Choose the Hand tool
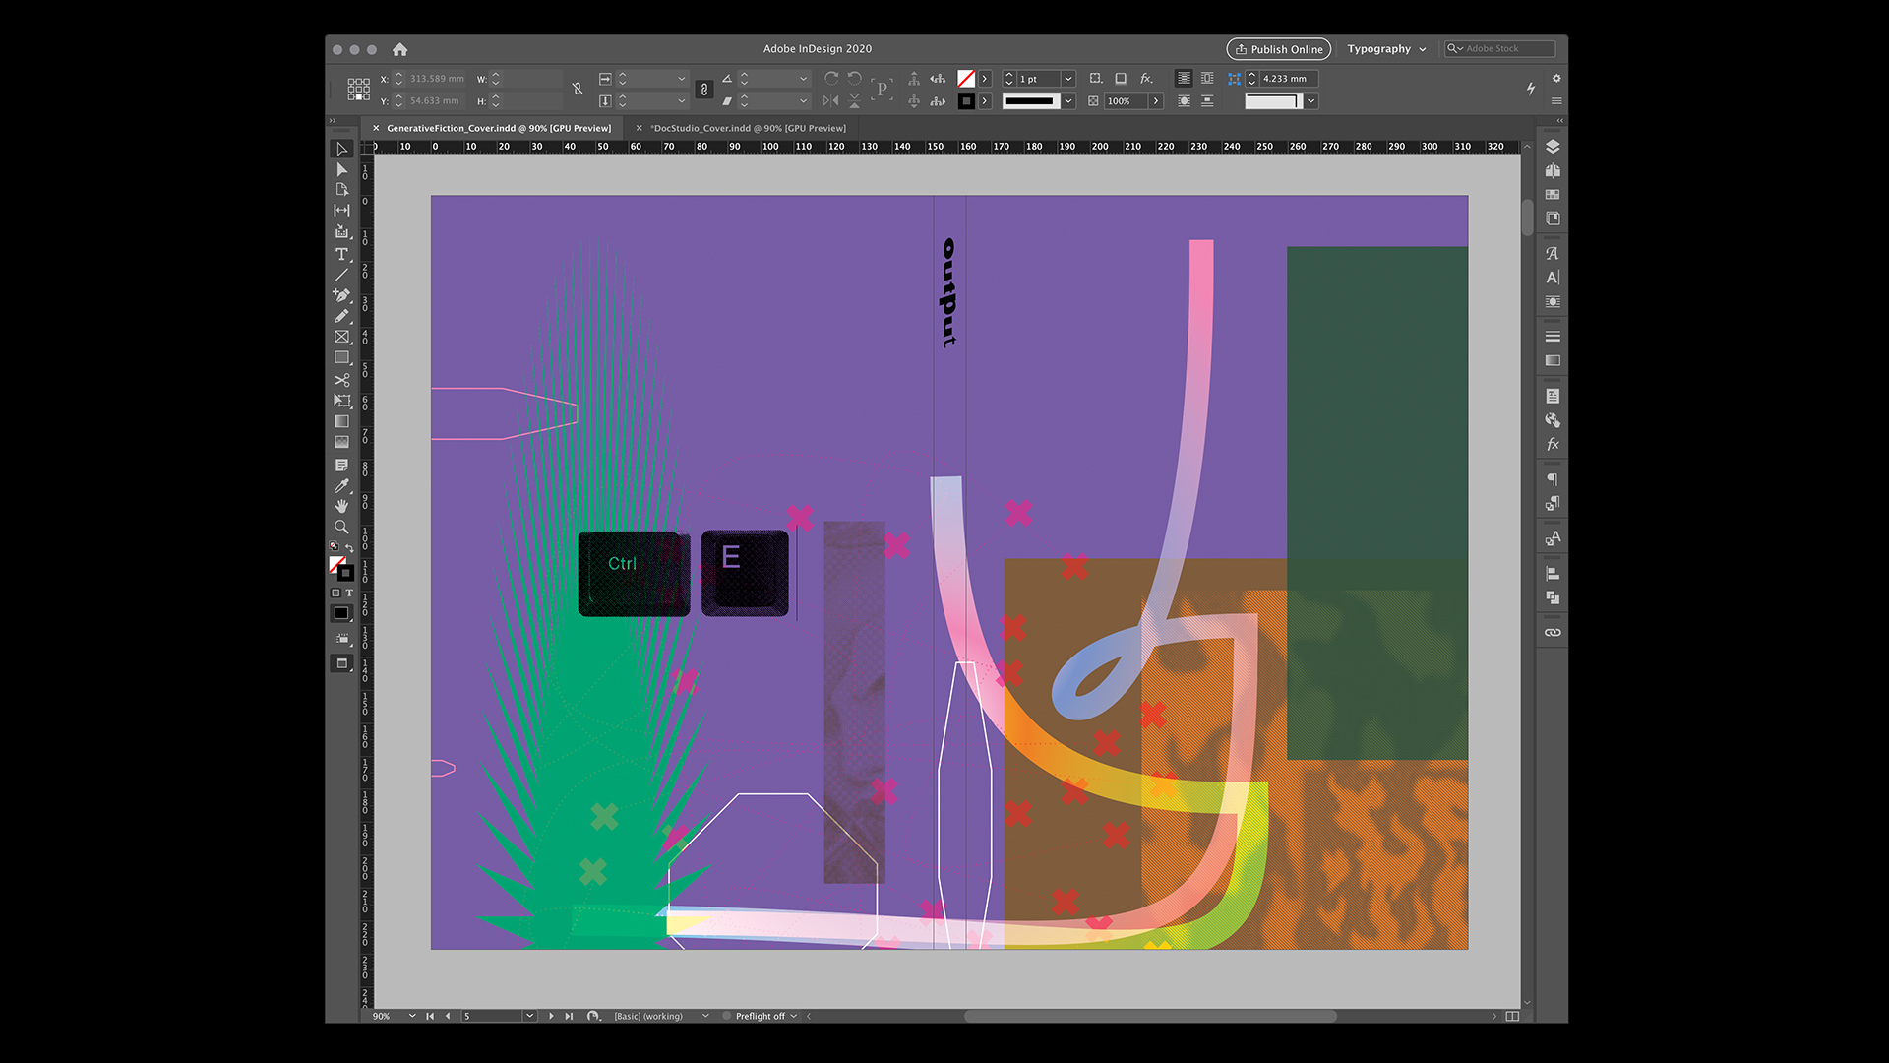The height and width of the screenshot is (1063, 1889). point(341,506)
